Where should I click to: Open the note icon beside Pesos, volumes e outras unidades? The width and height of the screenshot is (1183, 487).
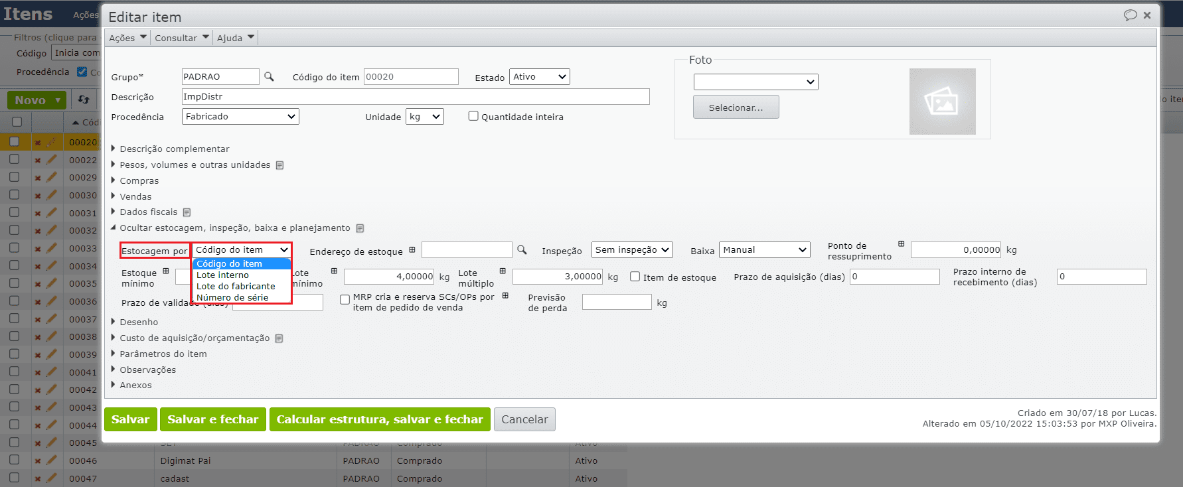[x=280, y=165]
